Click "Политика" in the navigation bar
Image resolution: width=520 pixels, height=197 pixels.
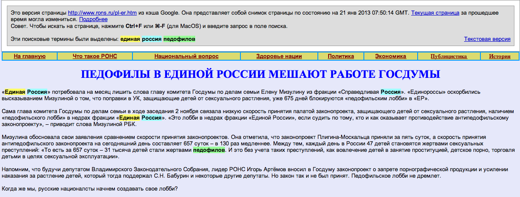click(x=341, y=56)
